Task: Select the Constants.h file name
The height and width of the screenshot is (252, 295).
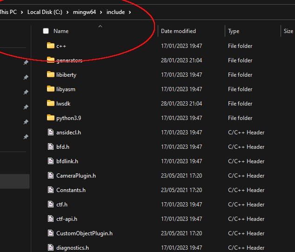Action: click(71, 190)
